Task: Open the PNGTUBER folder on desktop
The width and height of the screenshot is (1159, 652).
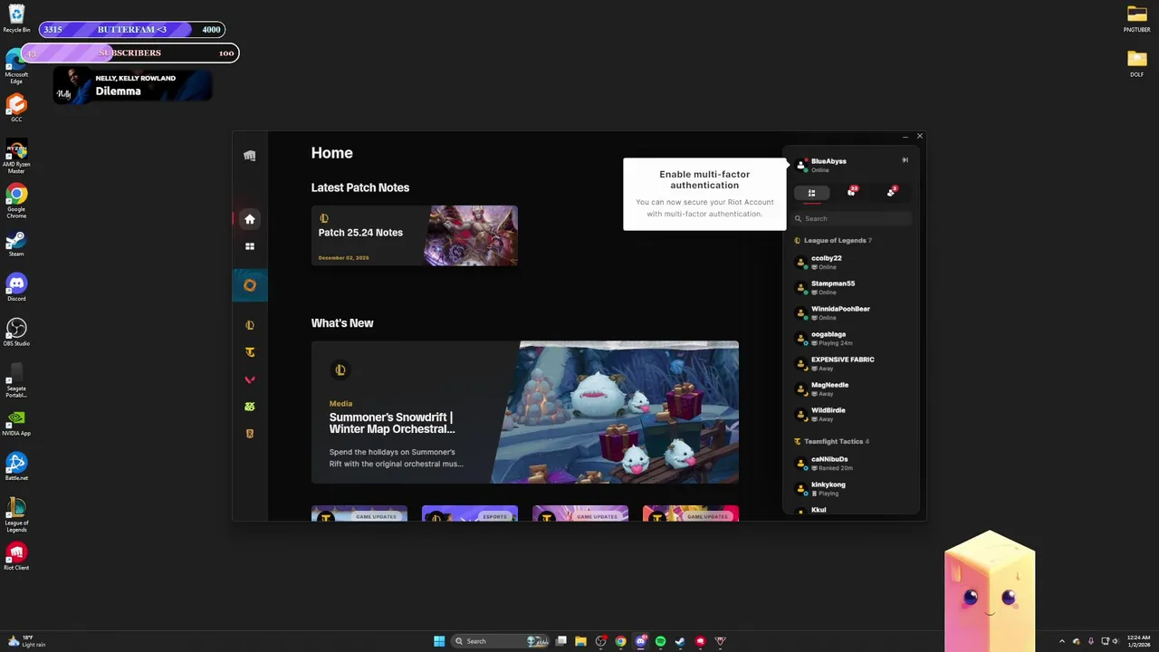Action: click(1137, 18)
